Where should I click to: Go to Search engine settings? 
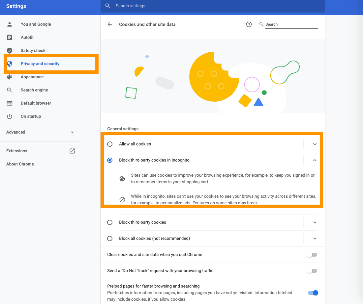tap(34, 90)
